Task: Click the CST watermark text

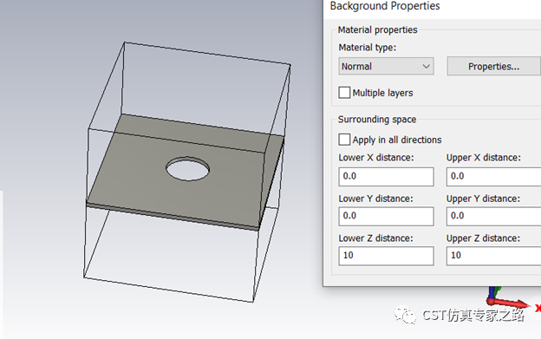Action: [473, 316]
